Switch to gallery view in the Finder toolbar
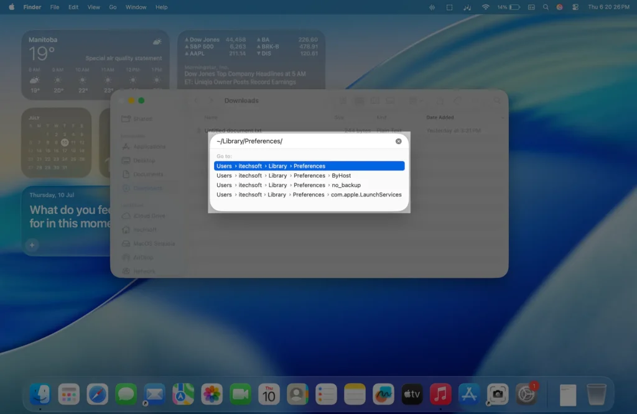637x414 pixels. point(391,101)
